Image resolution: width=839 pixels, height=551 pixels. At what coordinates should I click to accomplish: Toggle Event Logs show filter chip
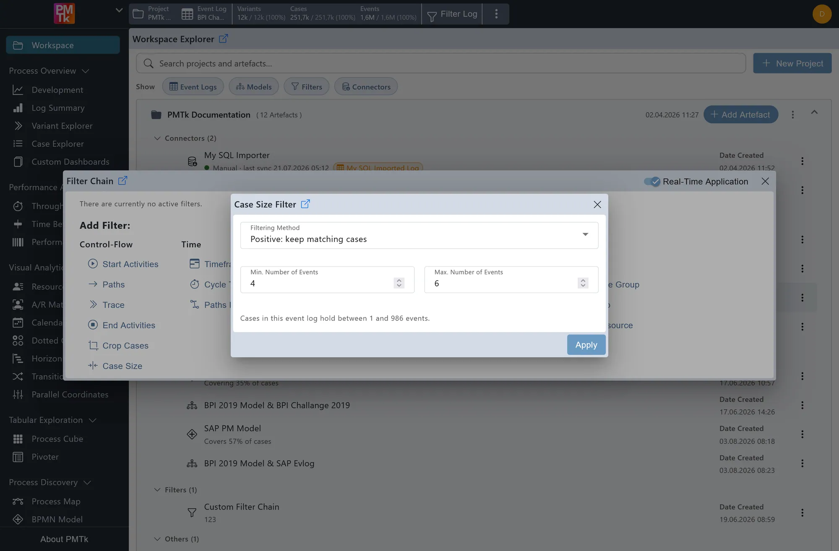coord(193,86)
